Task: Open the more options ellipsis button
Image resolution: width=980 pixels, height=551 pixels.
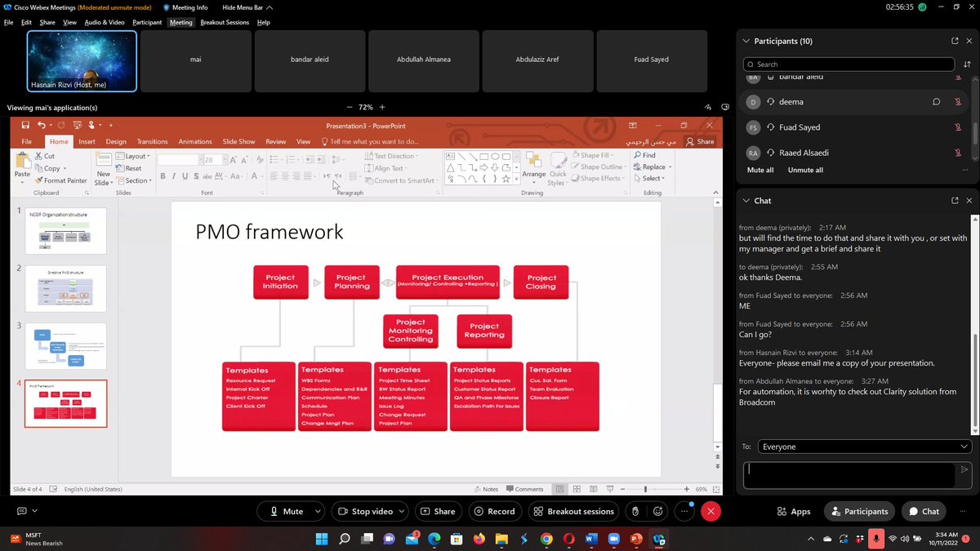Action: click(x=684, y=511)
